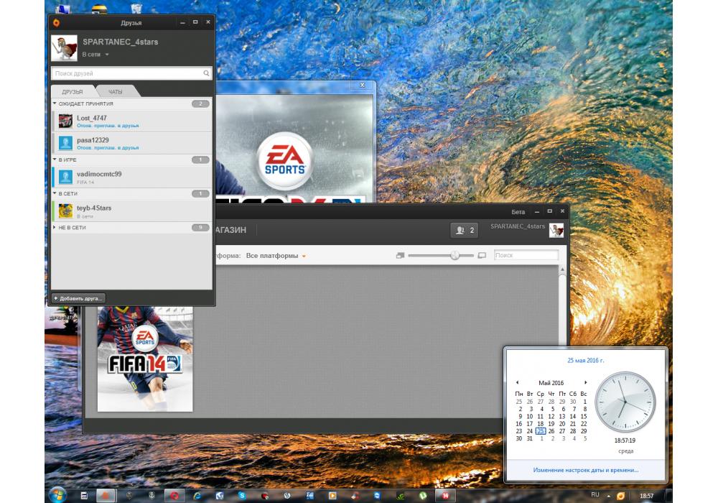Screen dimensions: 718x503
Task: Click the Добавить друга button
Action: 78,297
